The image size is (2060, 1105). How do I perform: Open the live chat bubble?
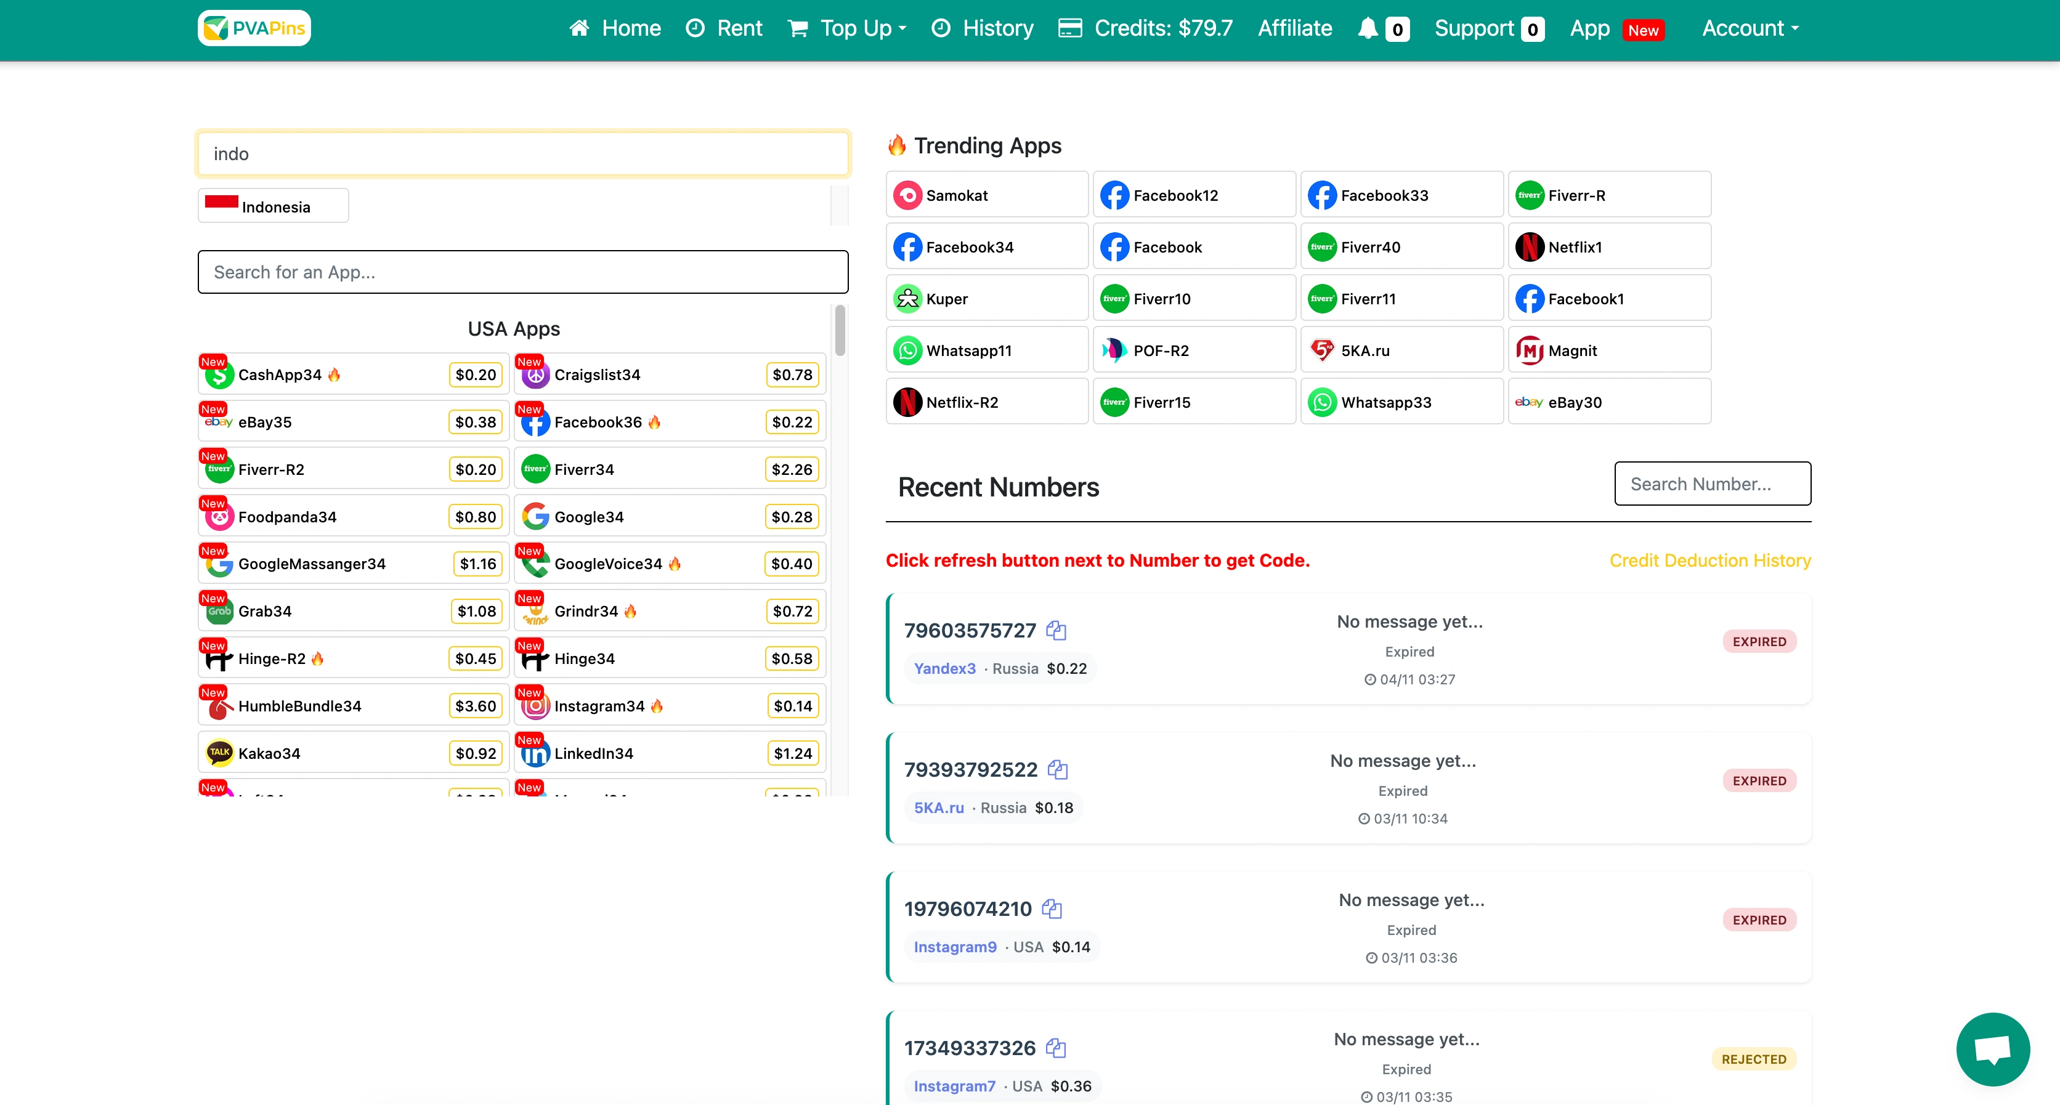point(1993,1049)
